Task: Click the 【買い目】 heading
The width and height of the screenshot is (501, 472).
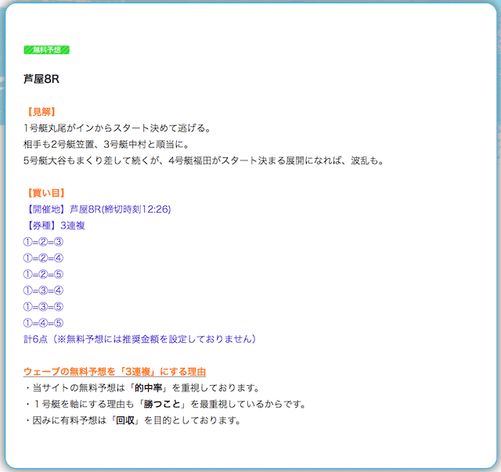Action: point(46,193)
